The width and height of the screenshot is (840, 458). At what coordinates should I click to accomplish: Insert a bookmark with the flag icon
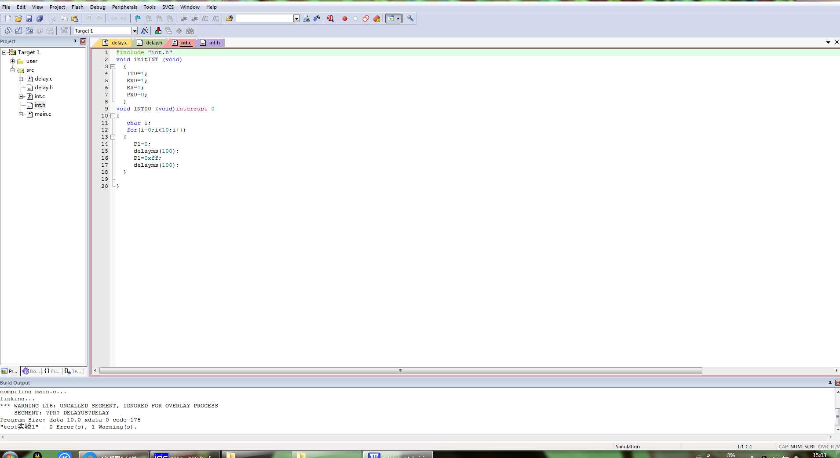tap(138, 18)
